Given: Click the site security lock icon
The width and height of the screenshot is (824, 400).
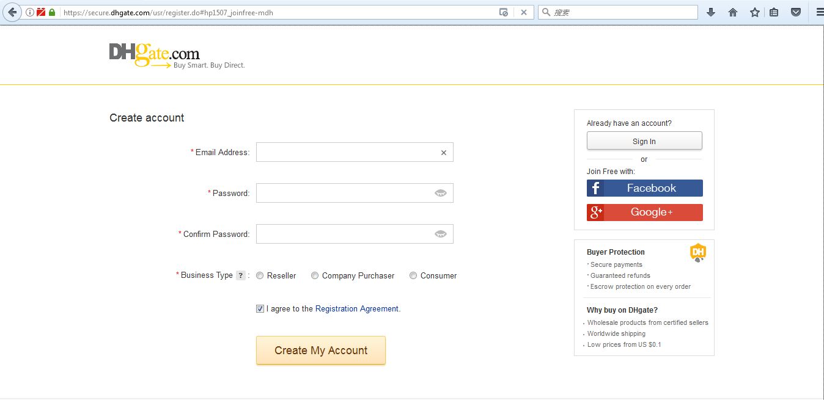Looking at the screenshot, I should [x=53, y=12].
